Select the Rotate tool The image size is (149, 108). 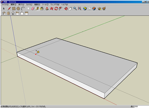[x=56, y=9]
